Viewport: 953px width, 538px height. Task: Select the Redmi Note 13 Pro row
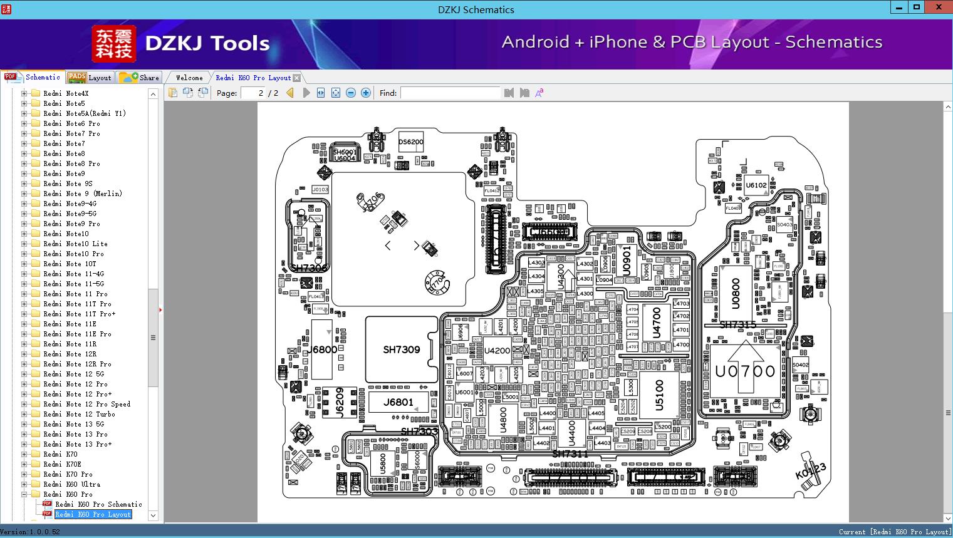pos(75,434)
